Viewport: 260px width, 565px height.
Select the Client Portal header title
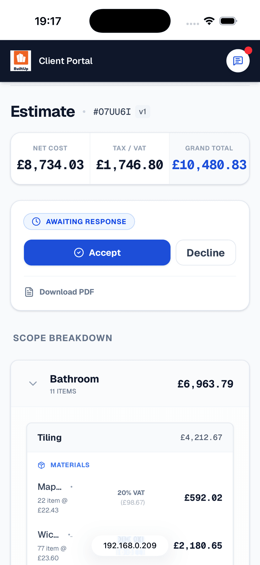point(66,61)
